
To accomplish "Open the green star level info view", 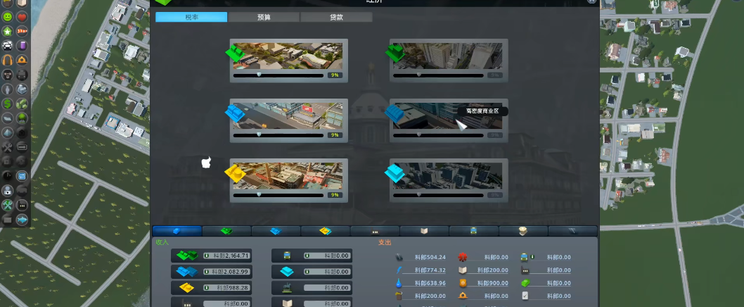I will [x=8, y=32].
